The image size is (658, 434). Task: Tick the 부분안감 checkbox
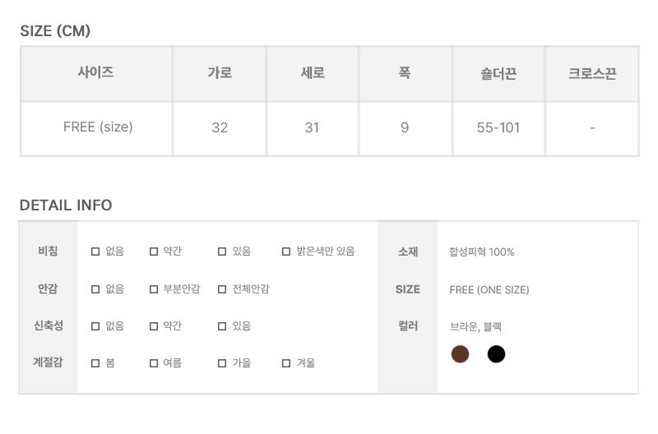coord(154,289)
